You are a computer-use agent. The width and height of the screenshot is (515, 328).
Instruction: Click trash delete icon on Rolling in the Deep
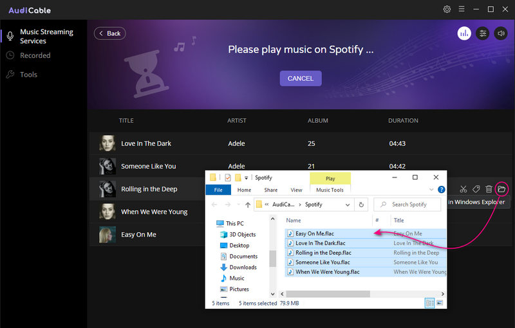click(489, 189)
